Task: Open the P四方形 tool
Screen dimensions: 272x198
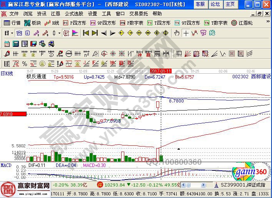Action: (75, 23)
